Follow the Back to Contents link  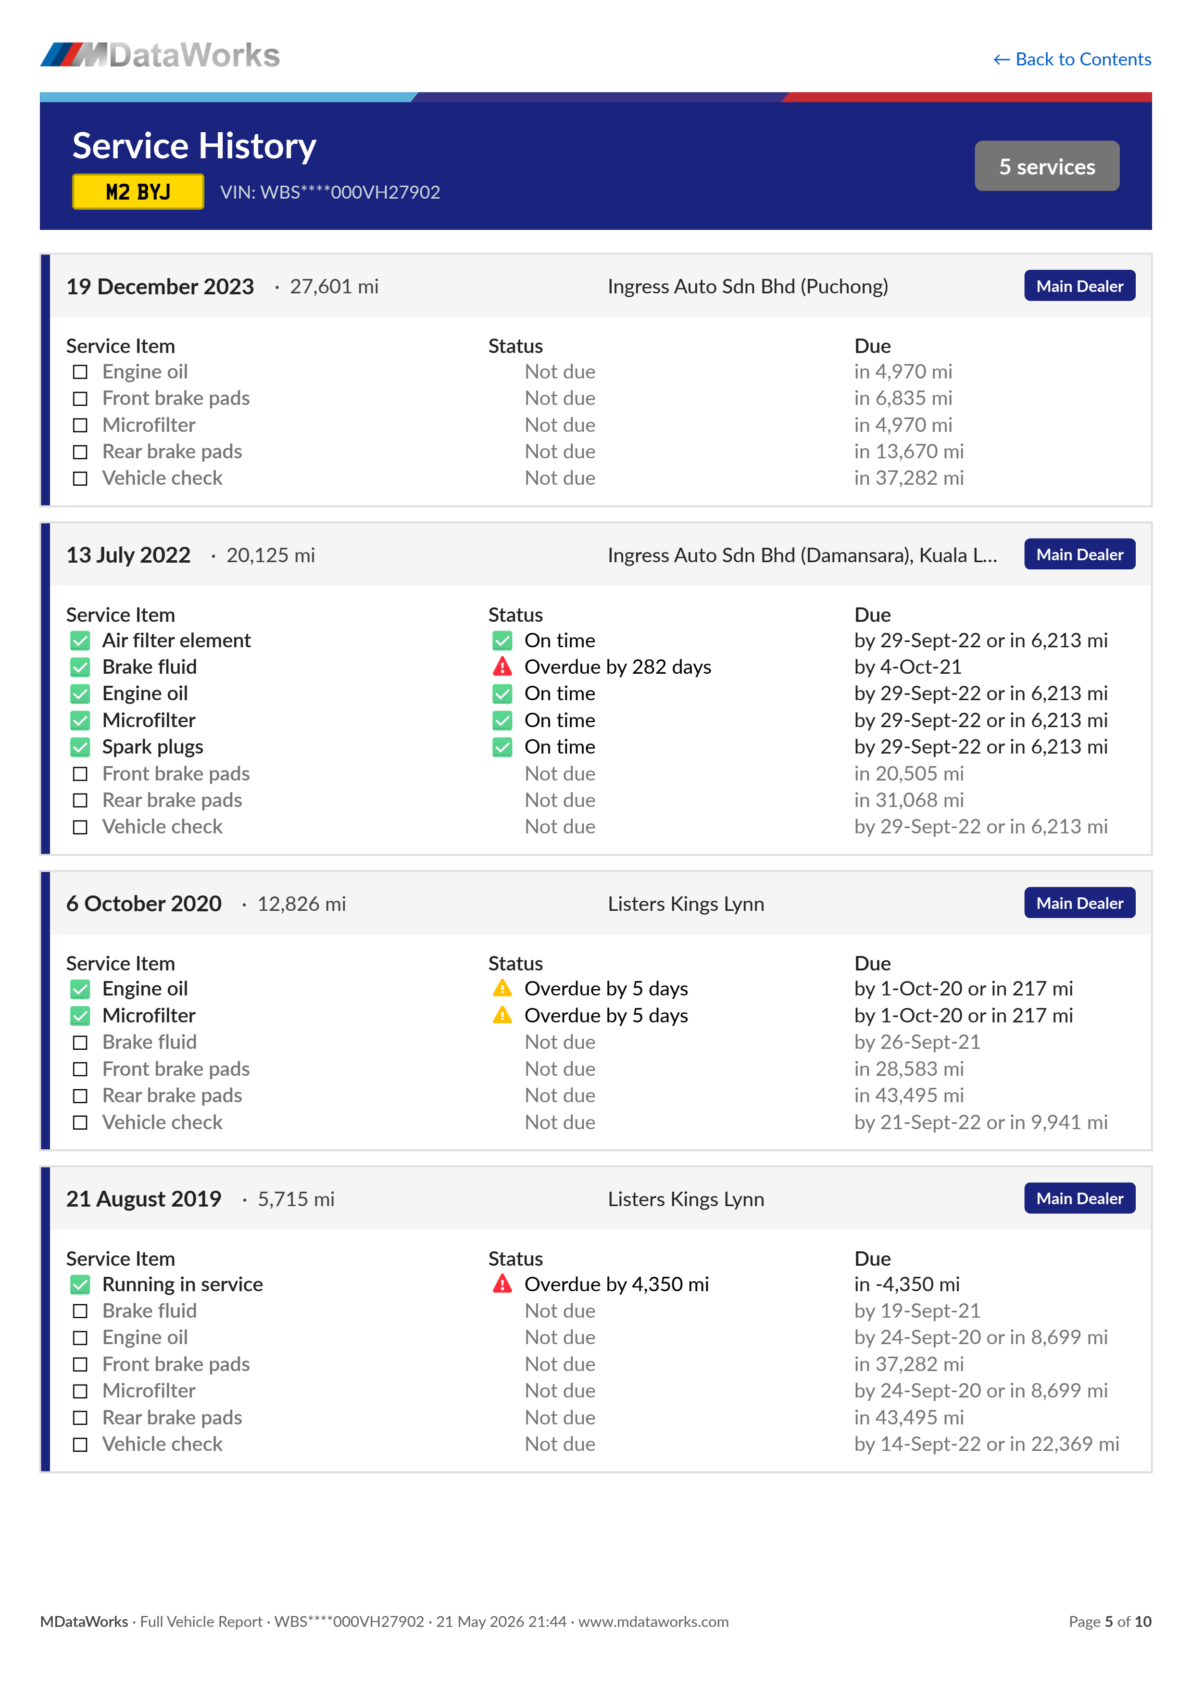click(x=1072, y=60)
